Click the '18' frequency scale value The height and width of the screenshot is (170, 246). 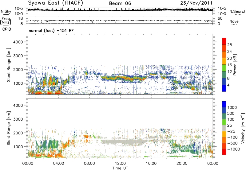click(21, 18)
